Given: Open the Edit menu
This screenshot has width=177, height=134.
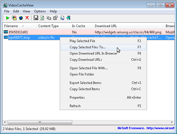Looking at the screenshot, I should pos(16,11).
